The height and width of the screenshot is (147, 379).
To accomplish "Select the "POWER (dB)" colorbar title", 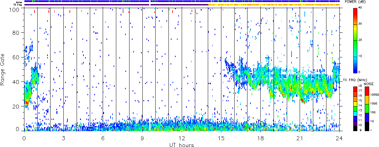I will [355, 1].
